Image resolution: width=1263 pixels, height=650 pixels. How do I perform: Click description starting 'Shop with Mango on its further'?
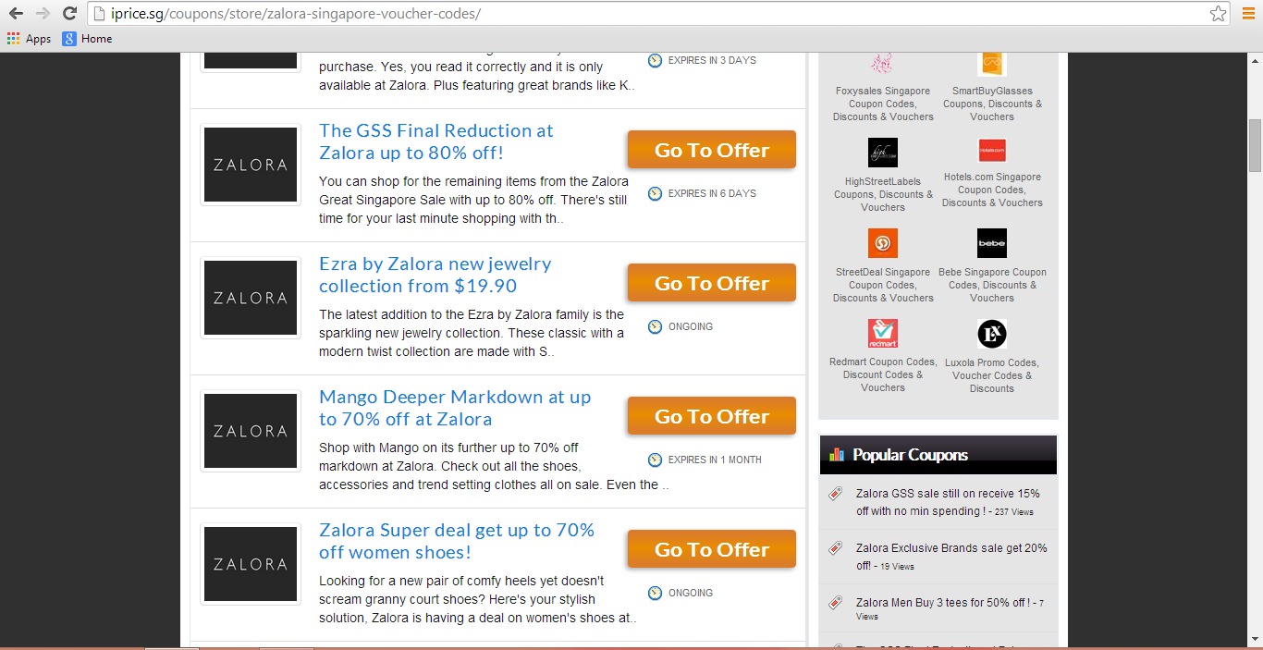(x=494, y=466)
